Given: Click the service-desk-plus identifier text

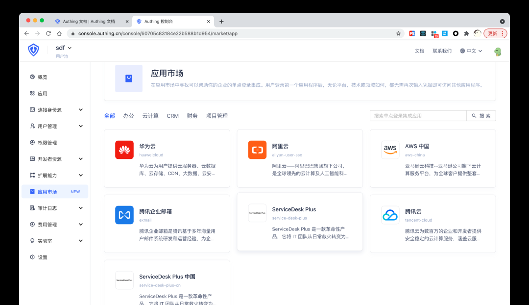Looking at the screenshot, I should pos(289,218).
